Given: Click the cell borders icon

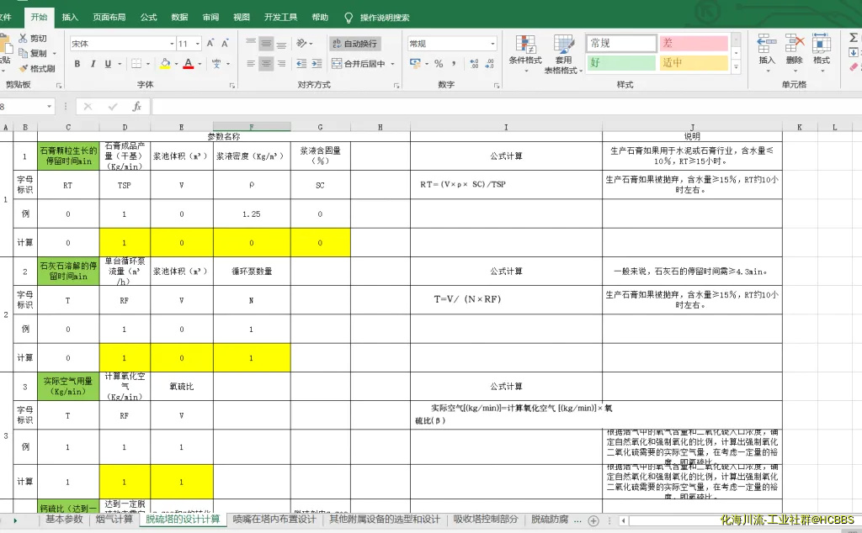Looking at the screenshot, I should pos(136,64).
